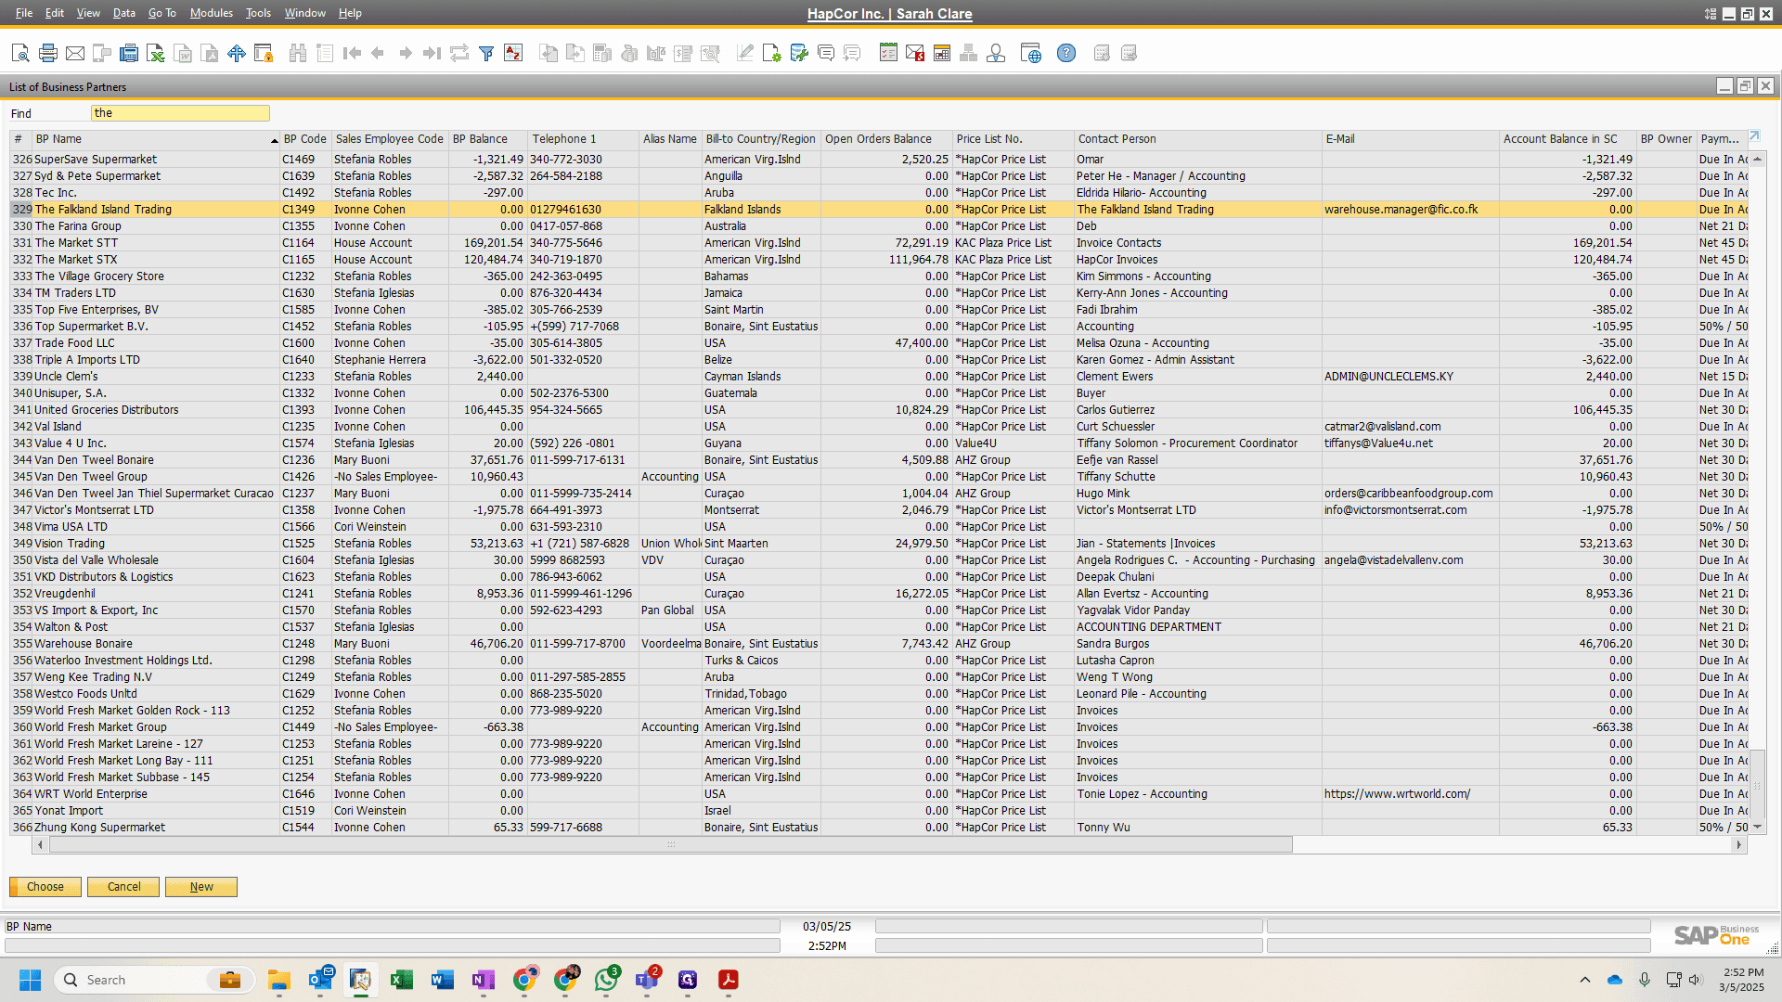The image size is (1782, 1002).
Task: Click the user profile person icon
Action: coord(996,53)
